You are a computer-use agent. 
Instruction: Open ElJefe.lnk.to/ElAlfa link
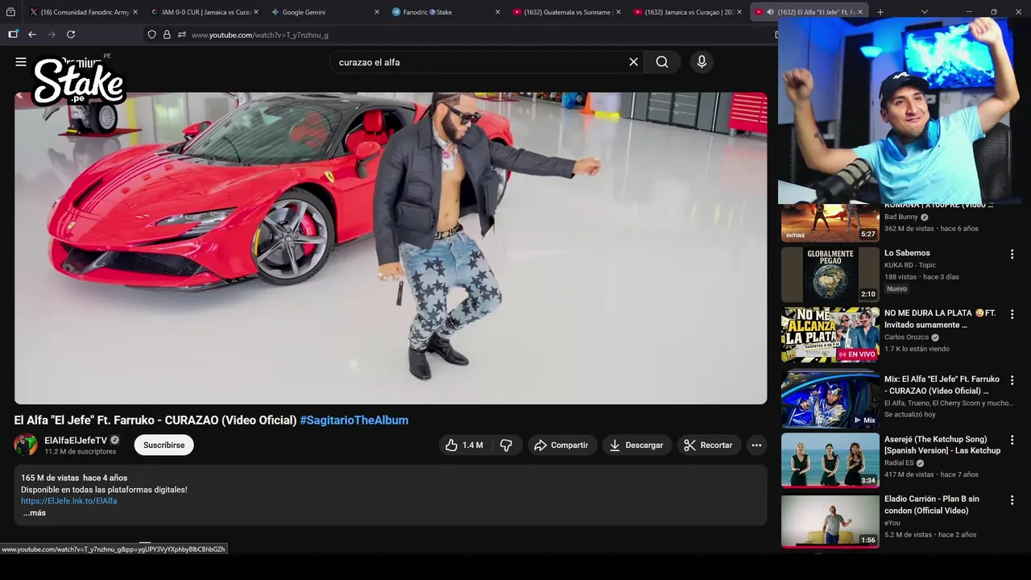68,501
